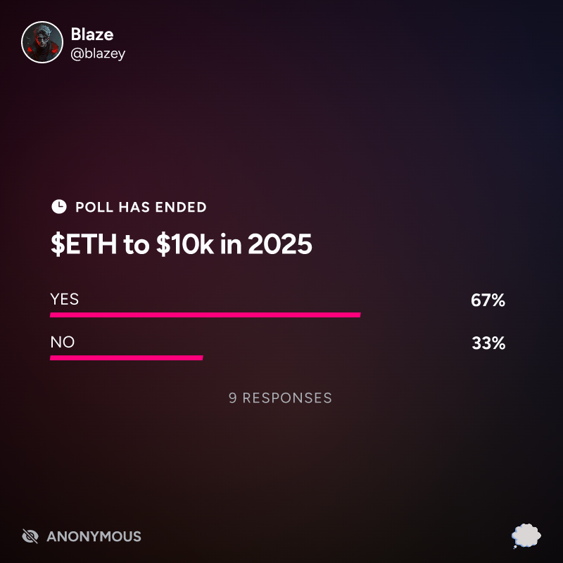Open Blaze's profile avatar
The image size is (563, 563).
42,42
